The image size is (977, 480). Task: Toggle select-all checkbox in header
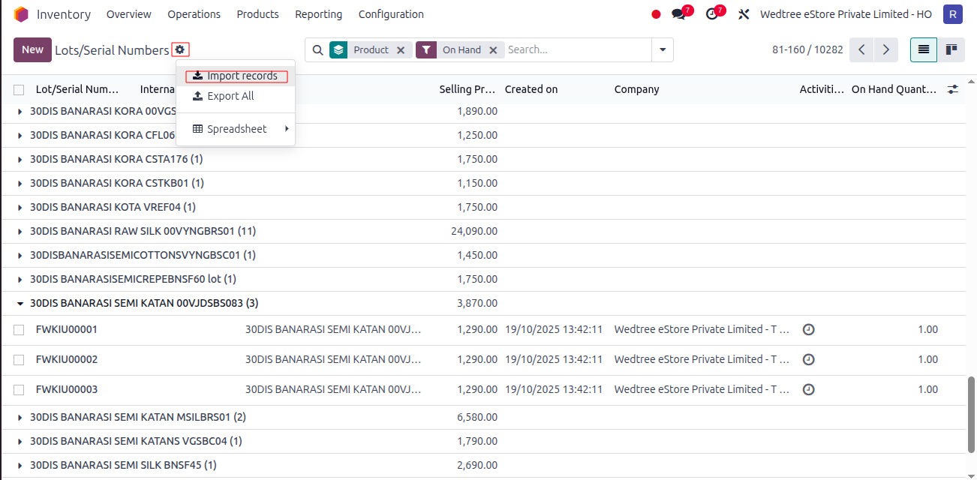tap(19, 90)
